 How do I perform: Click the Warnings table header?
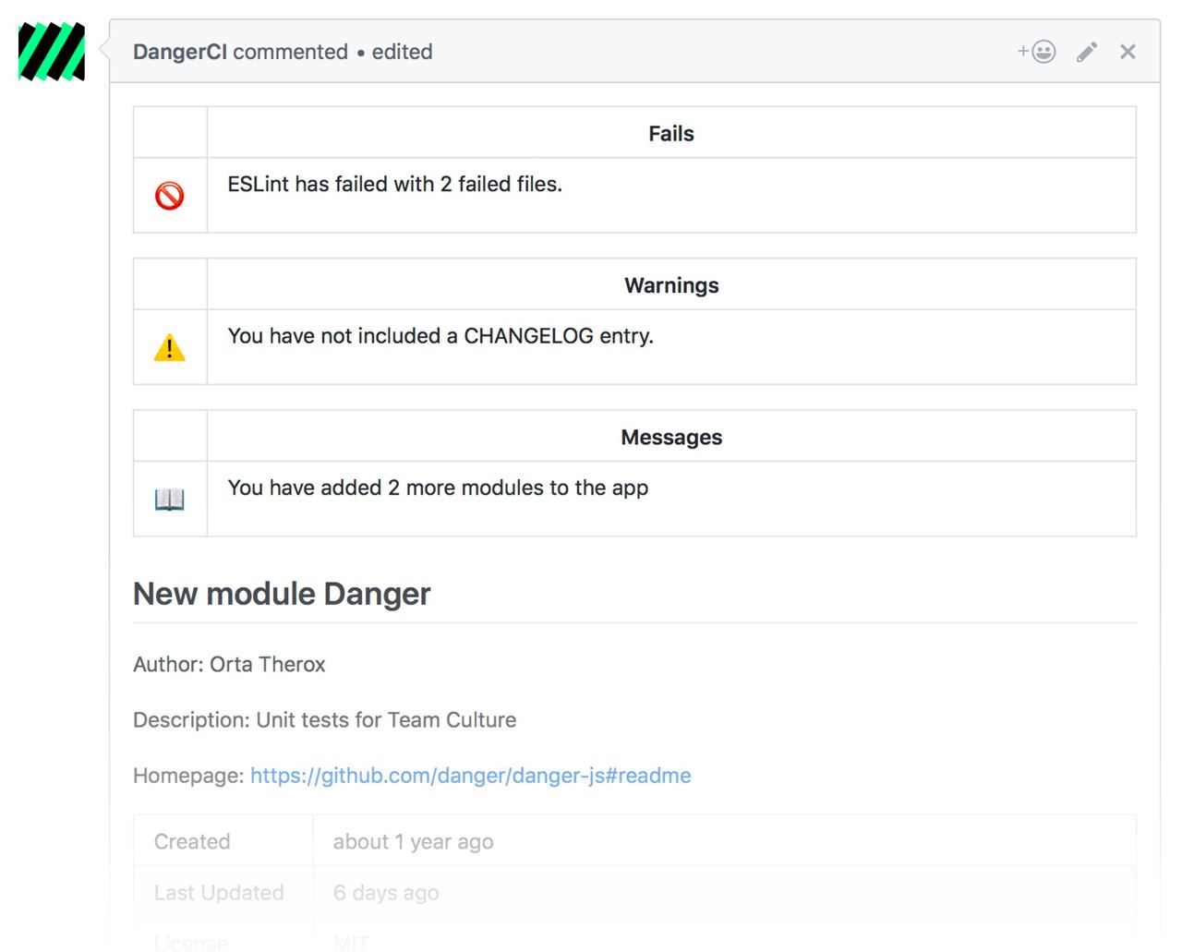(x=670, y=285)
